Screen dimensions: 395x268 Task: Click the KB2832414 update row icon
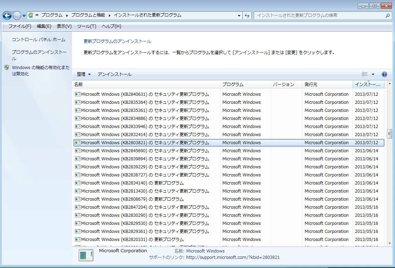click(x=78, y=134)
